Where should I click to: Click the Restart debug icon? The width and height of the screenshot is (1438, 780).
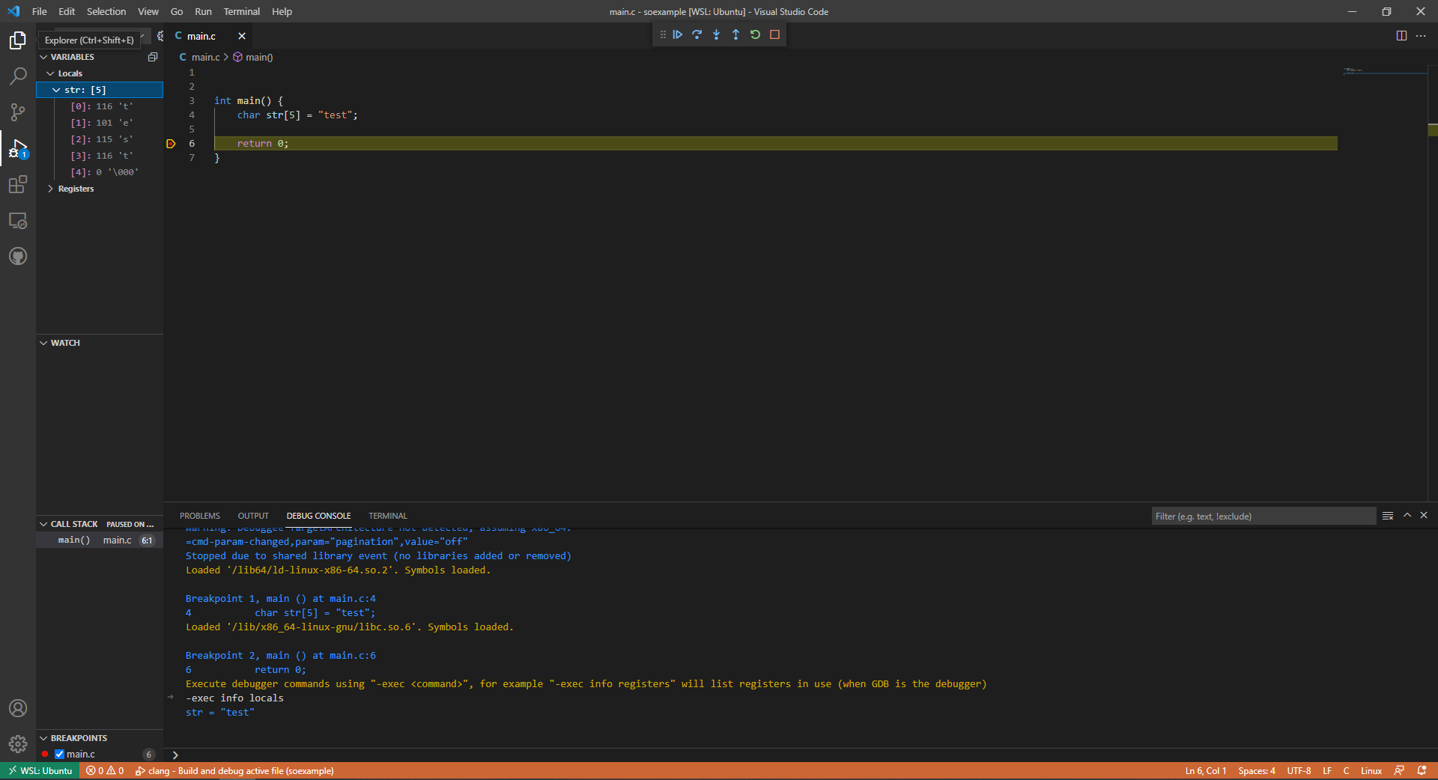coord(756,34)
